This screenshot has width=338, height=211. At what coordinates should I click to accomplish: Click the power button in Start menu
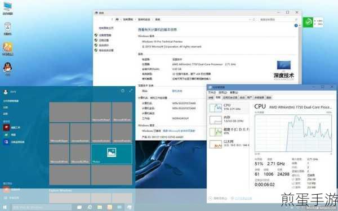click(x=123, y=91)
